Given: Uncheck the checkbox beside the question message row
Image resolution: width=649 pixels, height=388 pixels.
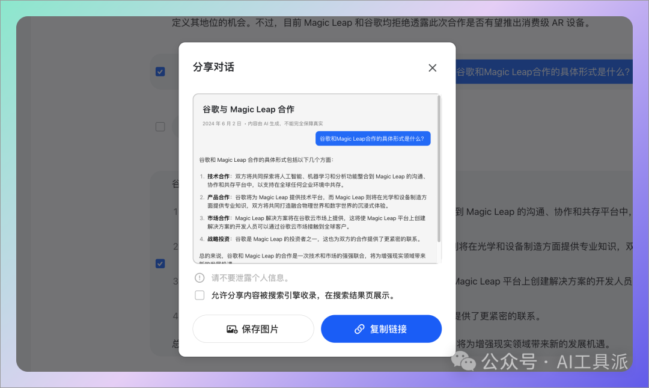Looking at the screenshot, I should 160,72.
